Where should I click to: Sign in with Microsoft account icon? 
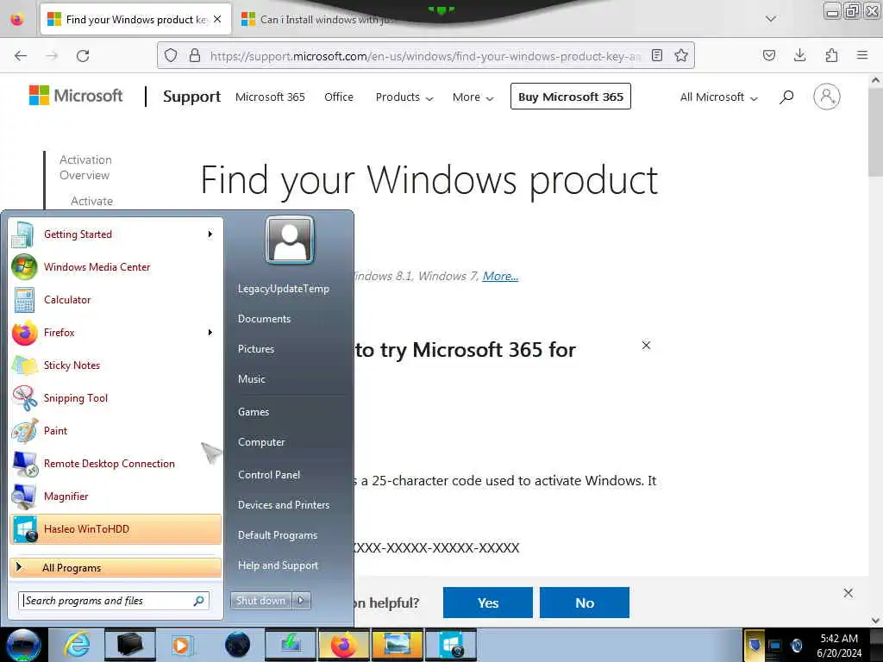click(827, 97)
